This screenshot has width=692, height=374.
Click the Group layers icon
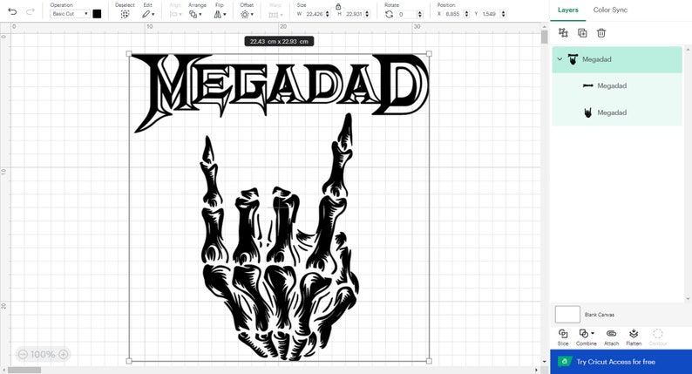point(563,32)
